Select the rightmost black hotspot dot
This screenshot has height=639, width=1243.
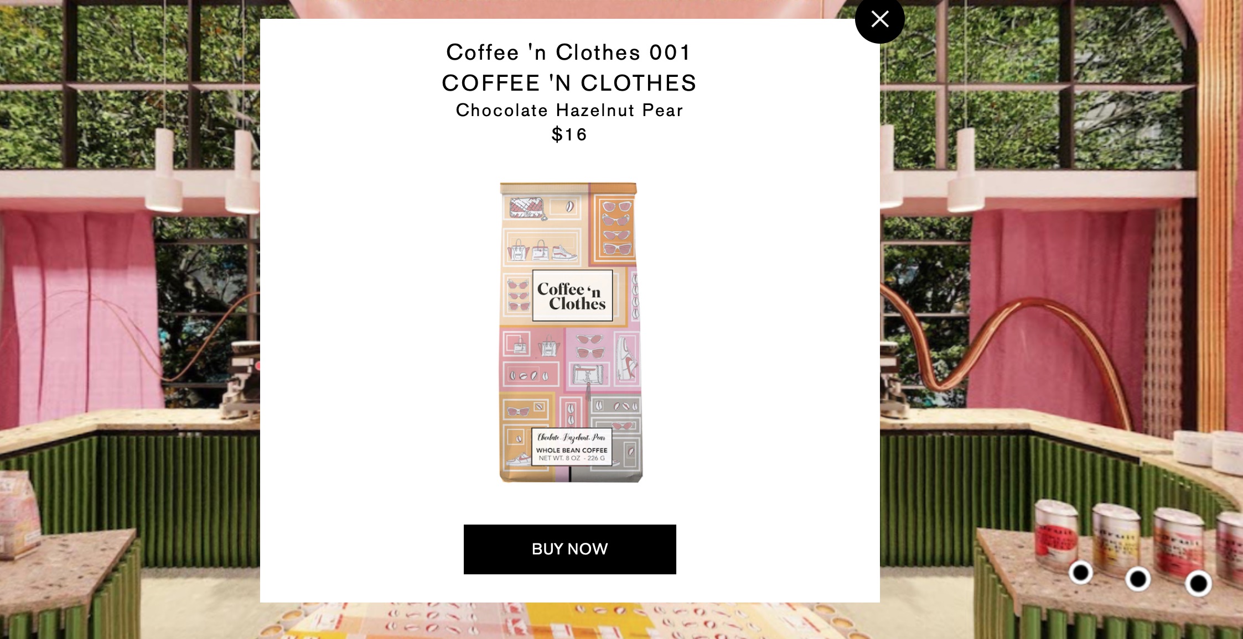[1198, 583]
